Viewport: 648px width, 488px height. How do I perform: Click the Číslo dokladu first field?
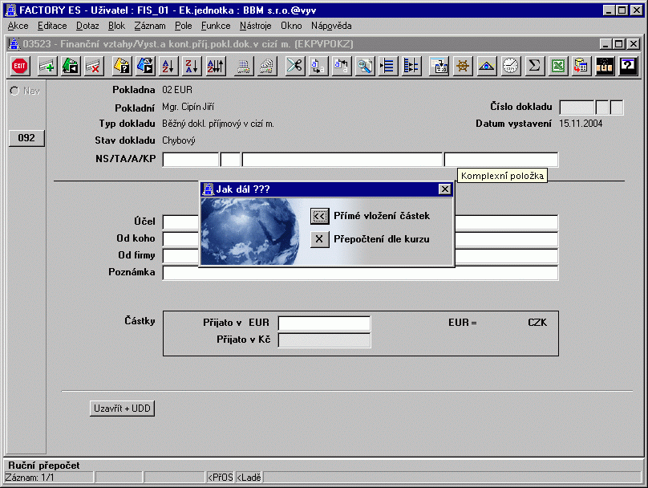(x=577, y=107)
